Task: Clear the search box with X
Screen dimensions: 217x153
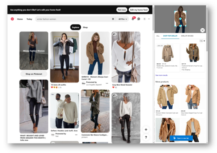Action: [113, 19]
